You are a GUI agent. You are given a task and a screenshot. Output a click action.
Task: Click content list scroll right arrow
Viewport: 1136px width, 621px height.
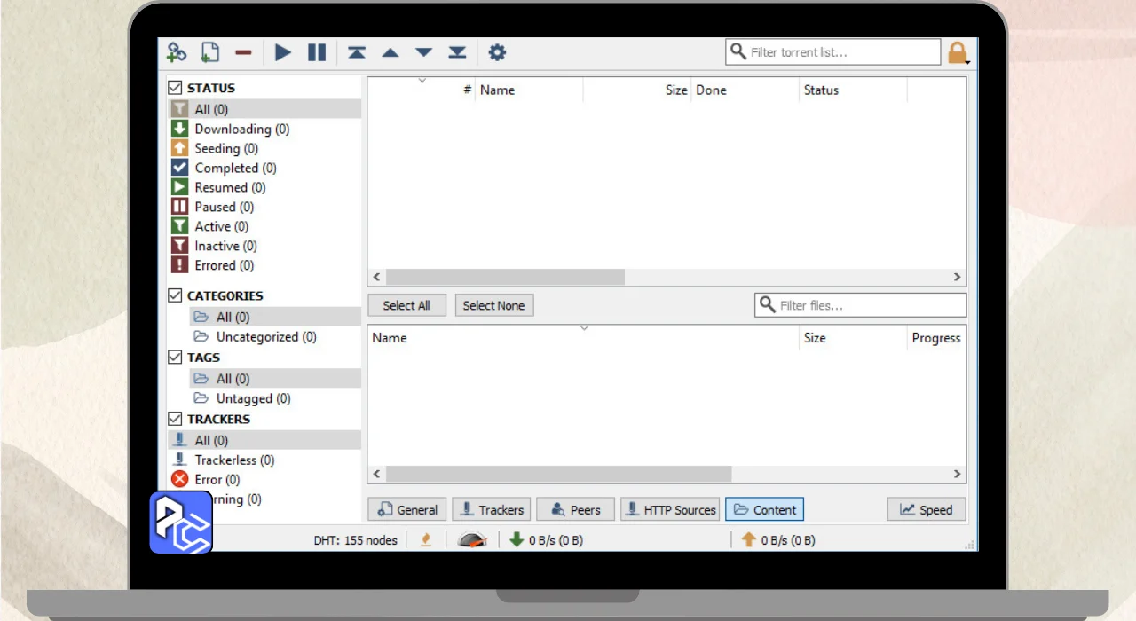click(957, 474)
